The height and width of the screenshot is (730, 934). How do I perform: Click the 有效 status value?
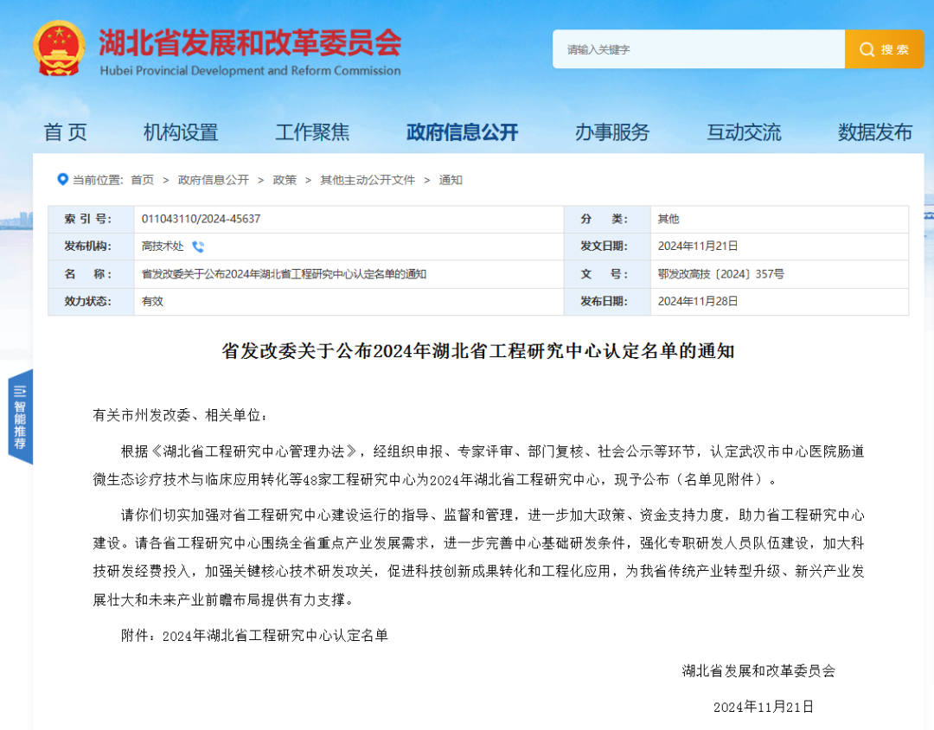152,302
